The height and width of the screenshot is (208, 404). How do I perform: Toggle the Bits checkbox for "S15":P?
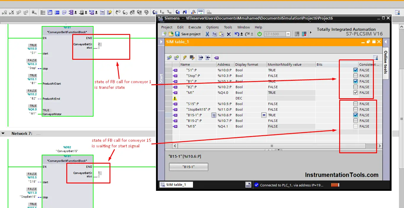click(x=355, y=104)
